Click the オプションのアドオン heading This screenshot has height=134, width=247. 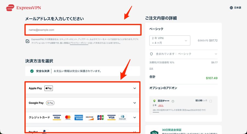coord(163,88)
